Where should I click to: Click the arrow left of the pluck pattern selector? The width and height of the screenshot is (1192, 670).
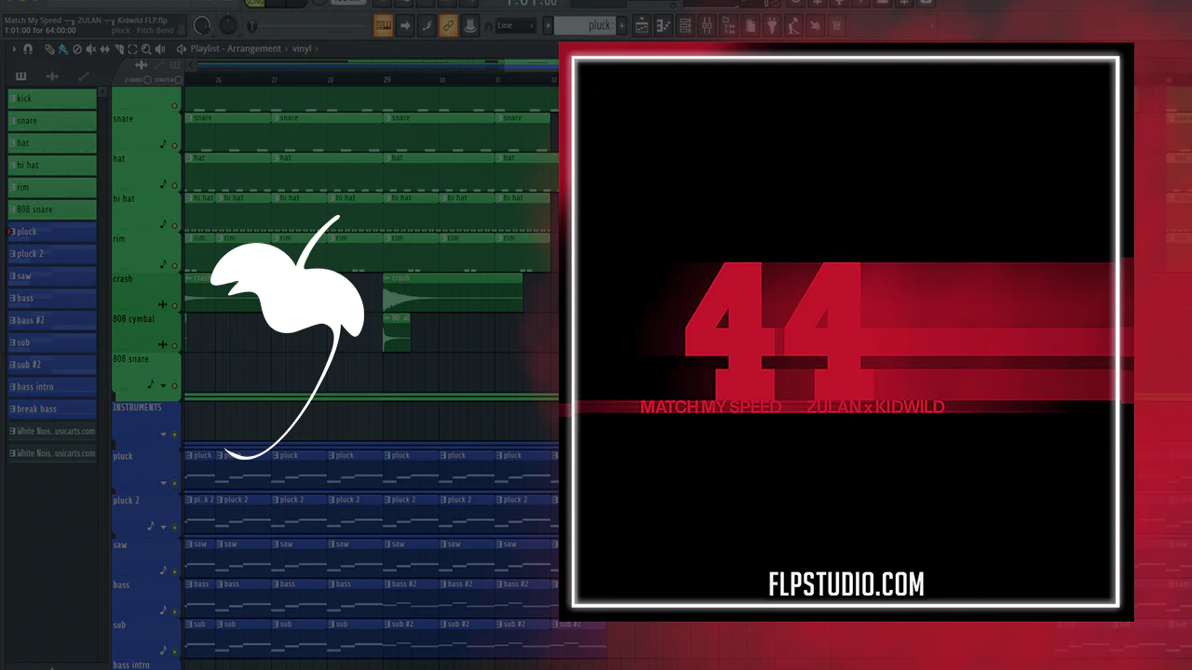[x=549, y=26]
